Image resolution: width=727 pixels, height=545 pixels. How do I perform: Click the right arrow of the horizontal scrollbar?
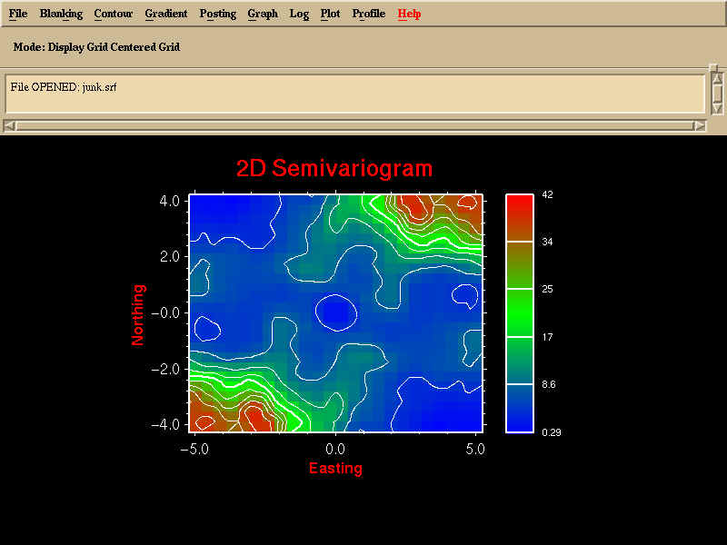(x=699, y=125)
